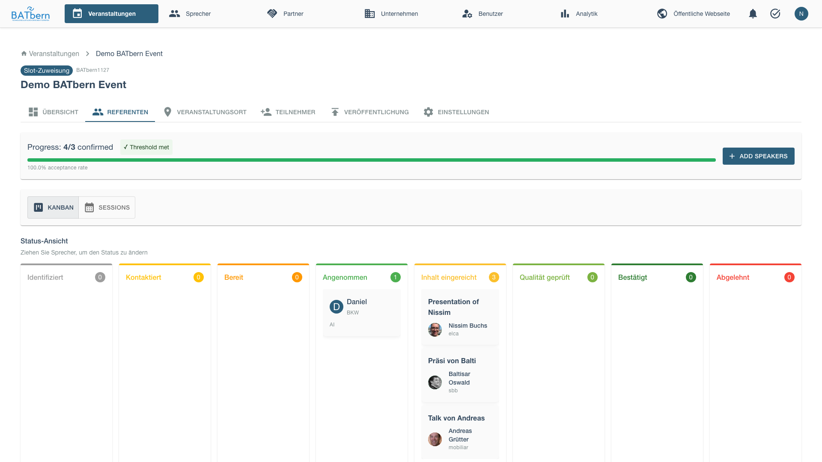Click the Benutzer user settings icon

coord(467,14)
